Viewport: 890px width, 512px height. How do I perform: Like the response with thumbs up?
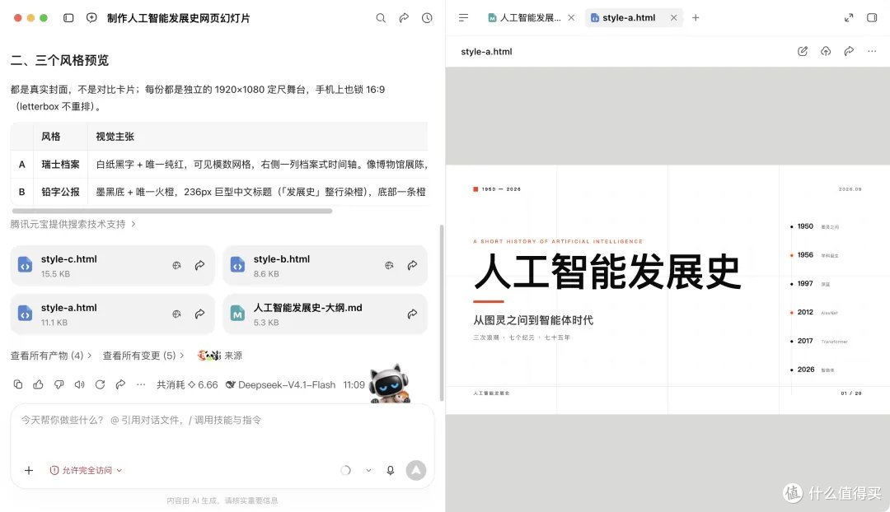(x=39, y=384)
